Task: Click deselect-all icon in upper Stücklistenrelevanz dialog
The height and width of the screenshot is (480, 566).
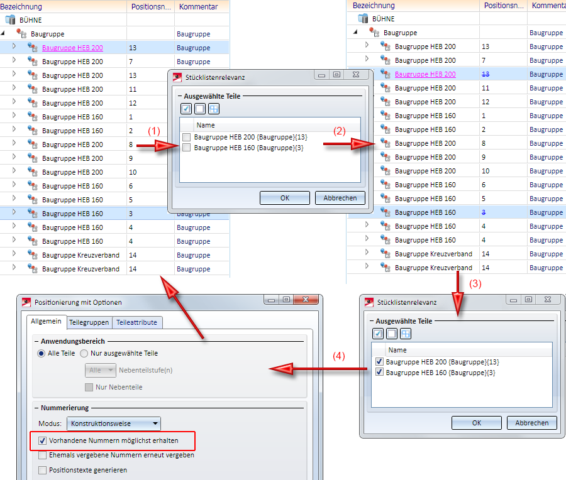Action: click(x=200, y=109)
